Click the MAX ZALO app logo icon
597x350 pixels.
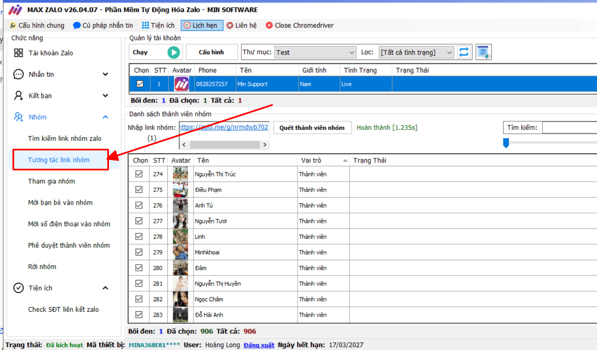[x=16, y=10]
